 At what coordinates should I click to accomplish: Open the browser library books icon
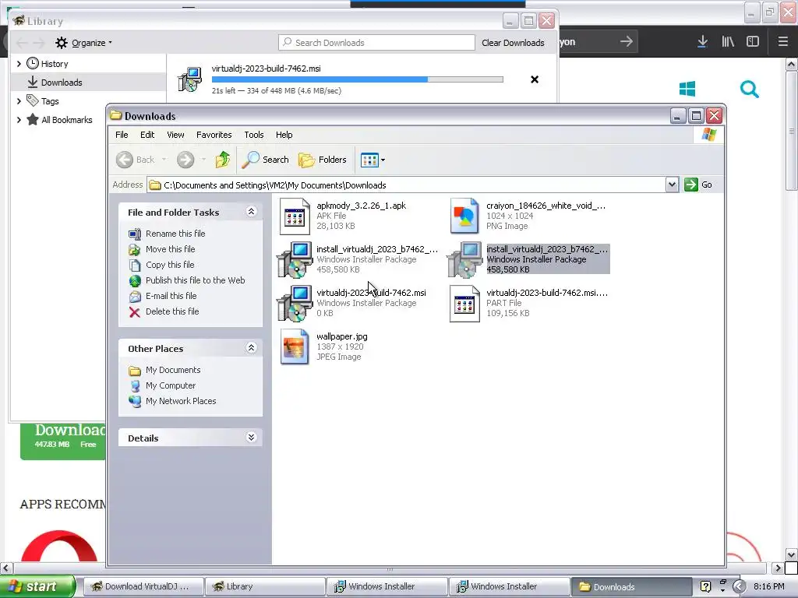(x=728, y=42)
